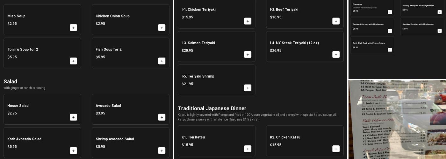This screenshot has height=159, width=446.
Task: Select the Shrimp Tempura with Vegetables card
Action: coord(418,7)
